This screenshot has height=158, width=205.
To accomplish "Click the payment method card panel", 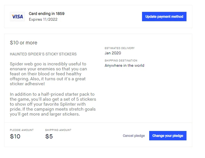I will [x=98, y=17].
